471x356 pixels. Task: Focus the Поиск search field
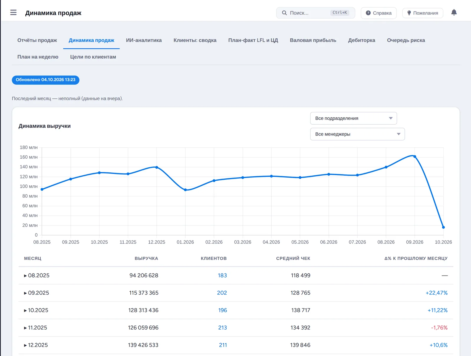316,13
